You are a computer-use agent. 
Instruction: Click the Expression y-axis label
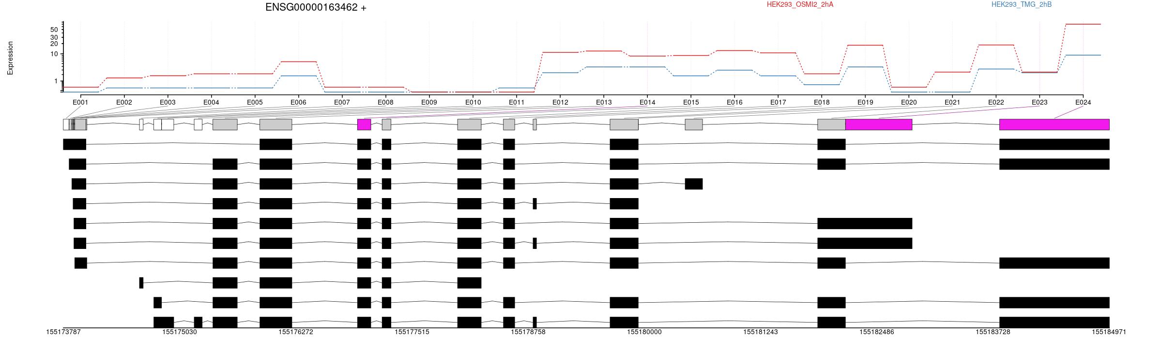(10, 58)
